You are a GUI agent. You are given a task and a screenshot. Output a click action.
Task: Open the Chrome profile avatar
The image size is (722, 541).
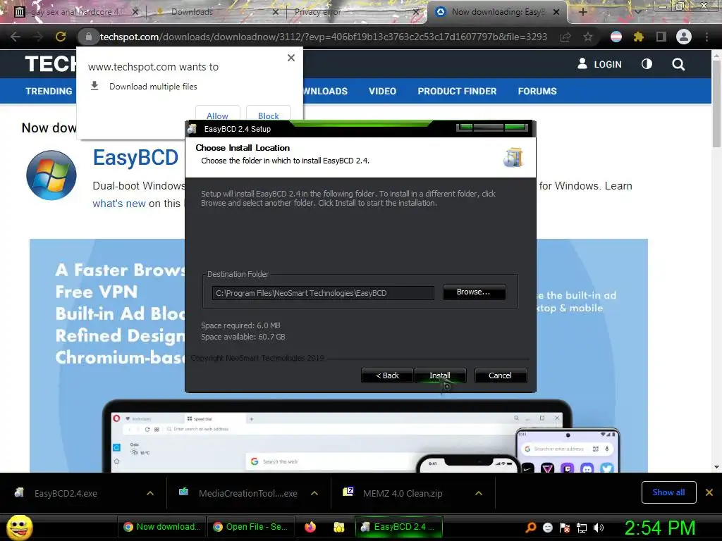point(684,37)
